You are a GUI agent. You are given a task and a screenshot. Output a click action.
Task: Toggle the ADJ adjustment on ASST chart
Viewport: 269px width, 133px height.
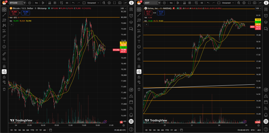click(x=259, y=130)
